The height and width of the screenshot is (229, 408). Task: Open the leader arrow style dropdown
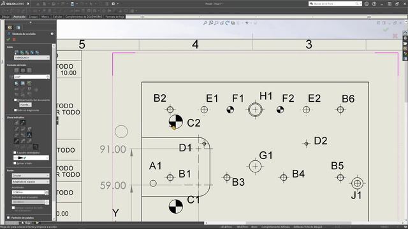(x=31, y=158)
